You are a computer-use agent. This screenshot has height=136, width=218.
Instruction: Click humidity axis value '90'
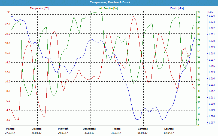point(199,23)
